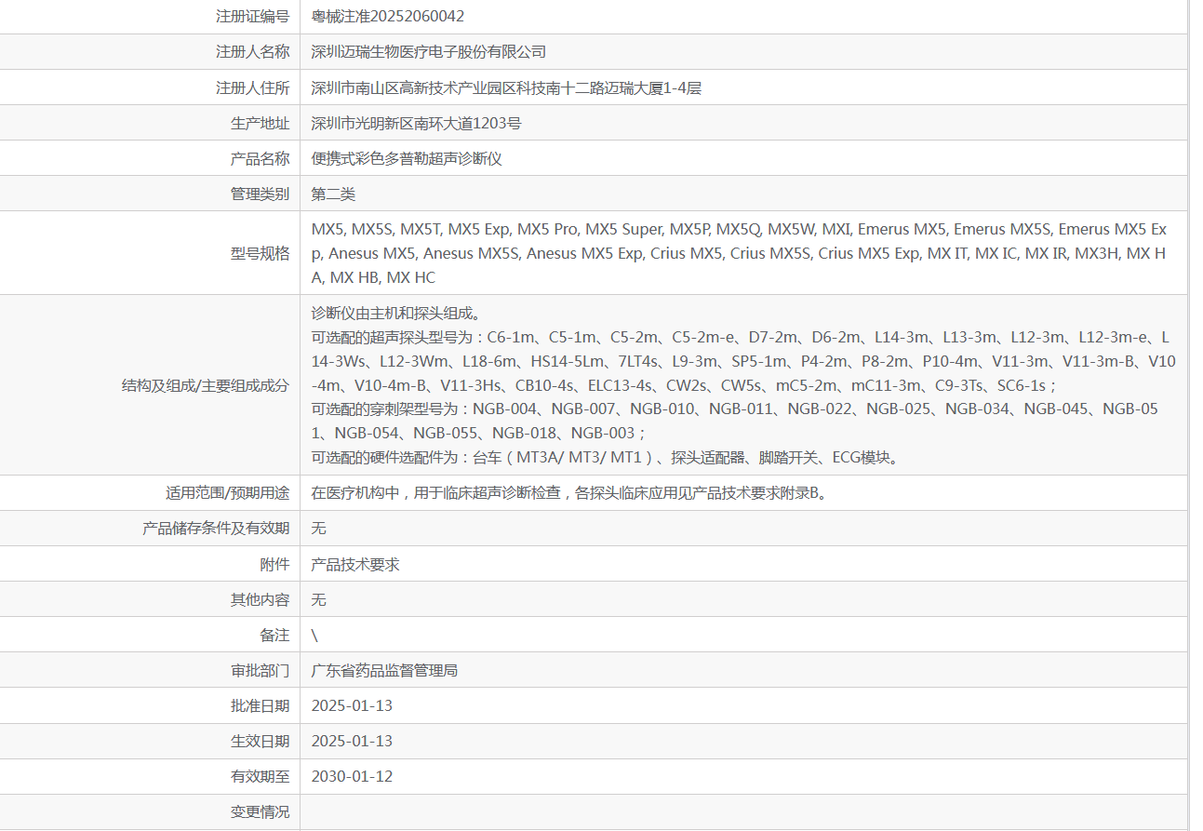The width and height of the screenshot is (1203, 831).
Task: Select the category value "第二类"
Action: (333, 194)
